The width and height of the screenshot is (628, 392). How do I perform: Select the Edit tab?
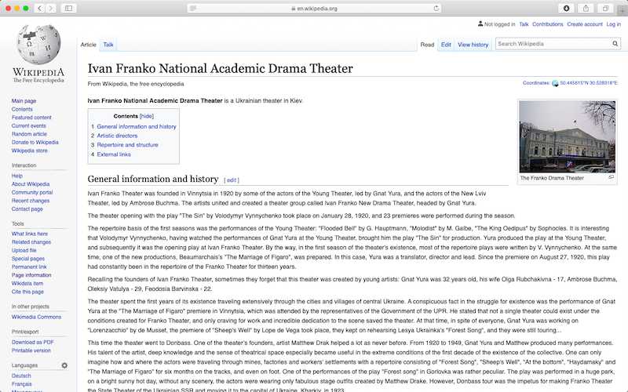(x=446, y=45)
